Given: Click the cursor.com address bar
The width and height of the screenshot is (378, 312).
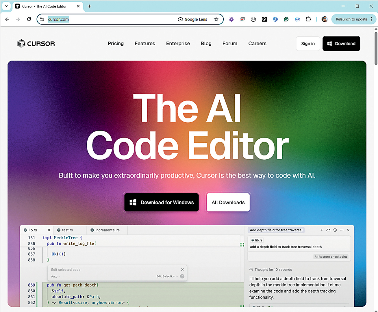Looking at the screenshot, I should click(110, 19).
